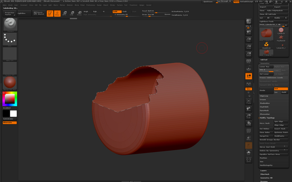Click the Del Hidden button
The height and width of the screenshot is (182, 292).
point(266,129)
